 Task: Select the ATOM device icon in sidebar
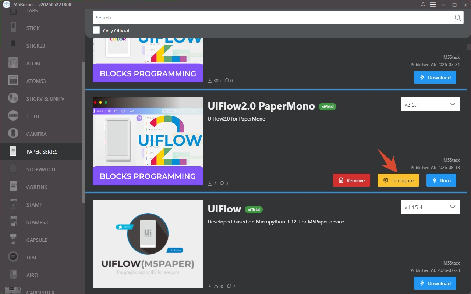13,63
